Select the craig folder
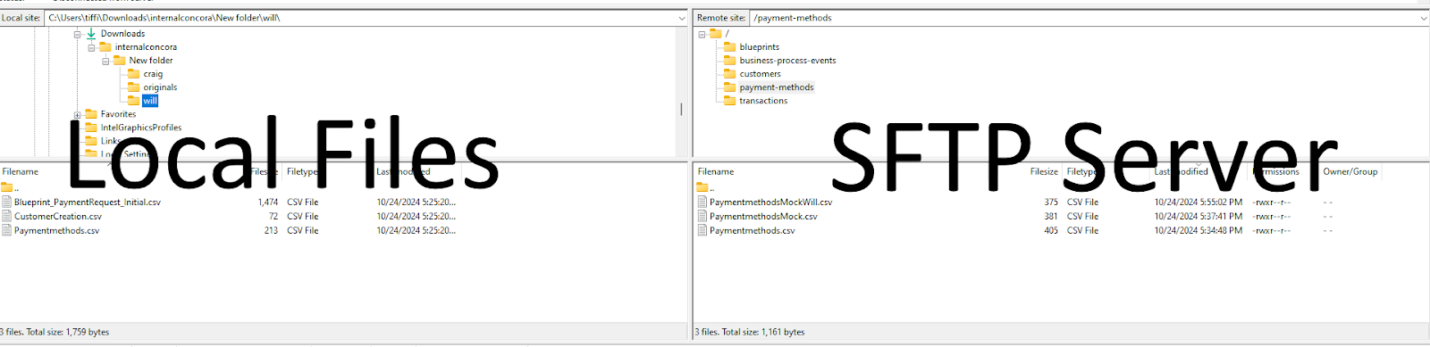This screenshot has height=347, width=1430. point(153,74)
